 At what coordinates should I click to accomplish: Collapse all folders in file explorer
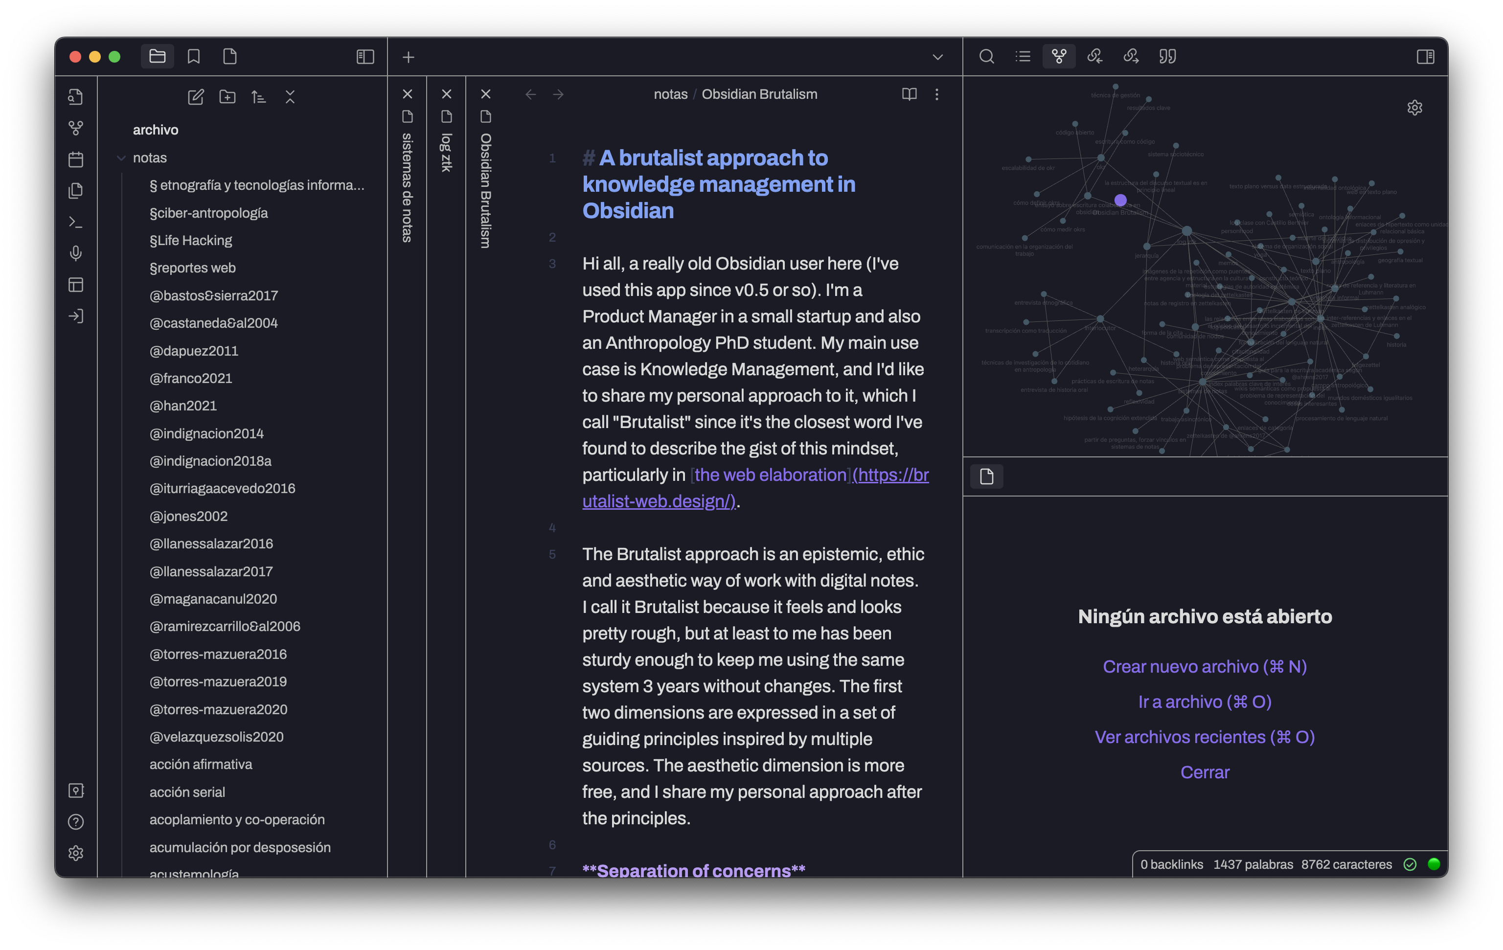pos(290,97)
